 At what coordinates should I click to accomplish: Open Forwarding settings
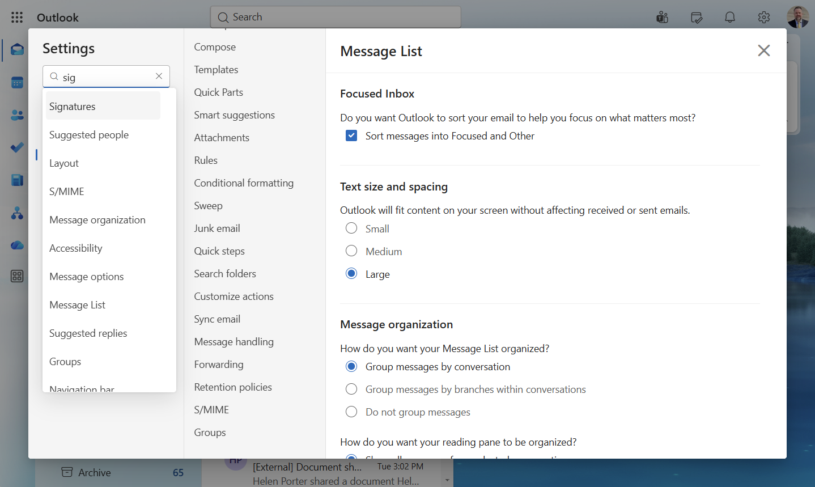pos(219,365)
